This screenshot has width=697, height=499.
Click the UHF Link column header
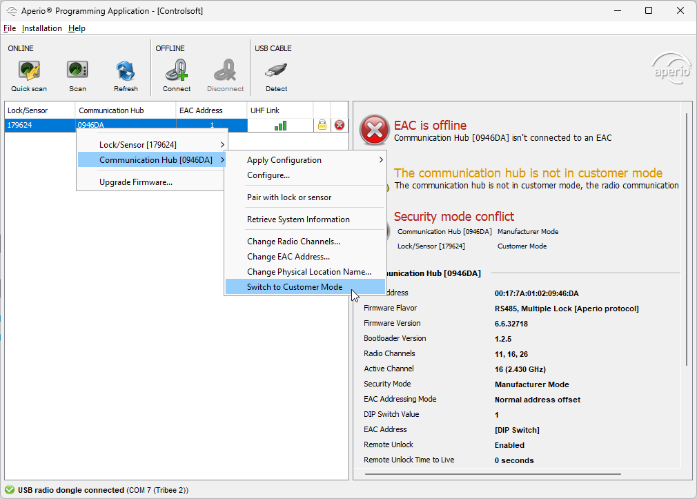pos(280,110)
